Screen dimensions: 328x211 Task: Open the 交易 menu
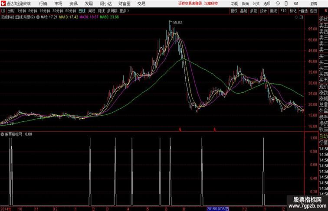(x=141, y=3)
